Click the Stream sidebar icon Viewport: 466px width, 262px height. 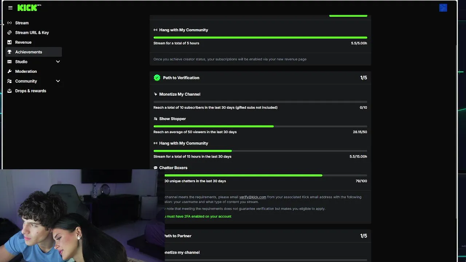coord(9,23)
